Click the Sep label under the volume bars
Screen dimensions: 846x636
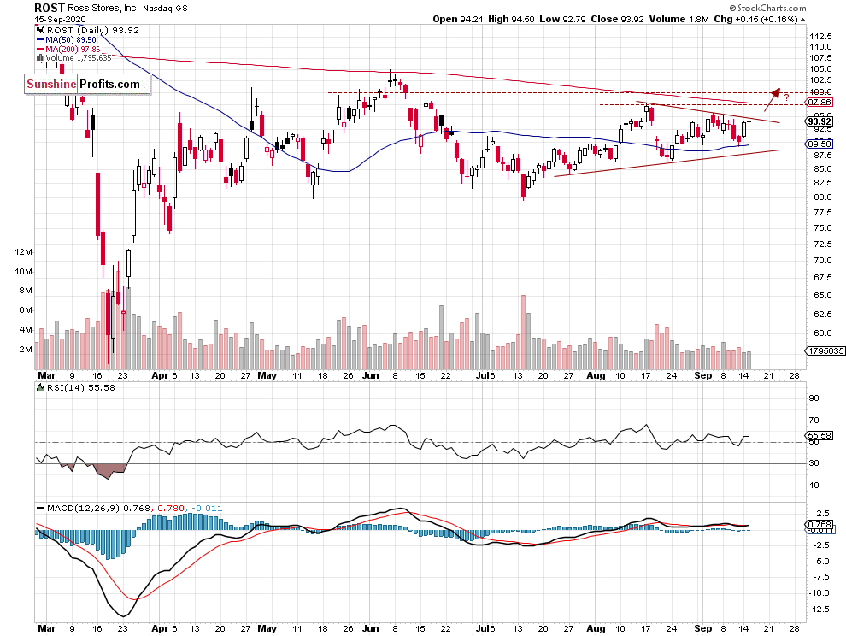coord(703,375)
